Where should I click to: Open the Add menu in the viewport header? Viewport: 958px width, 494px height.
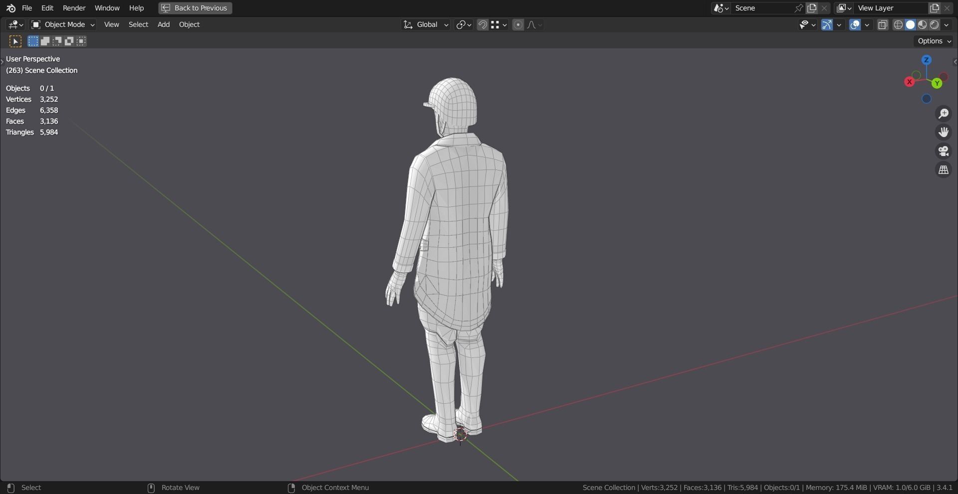pyautogui.click(x=163, y=24)
